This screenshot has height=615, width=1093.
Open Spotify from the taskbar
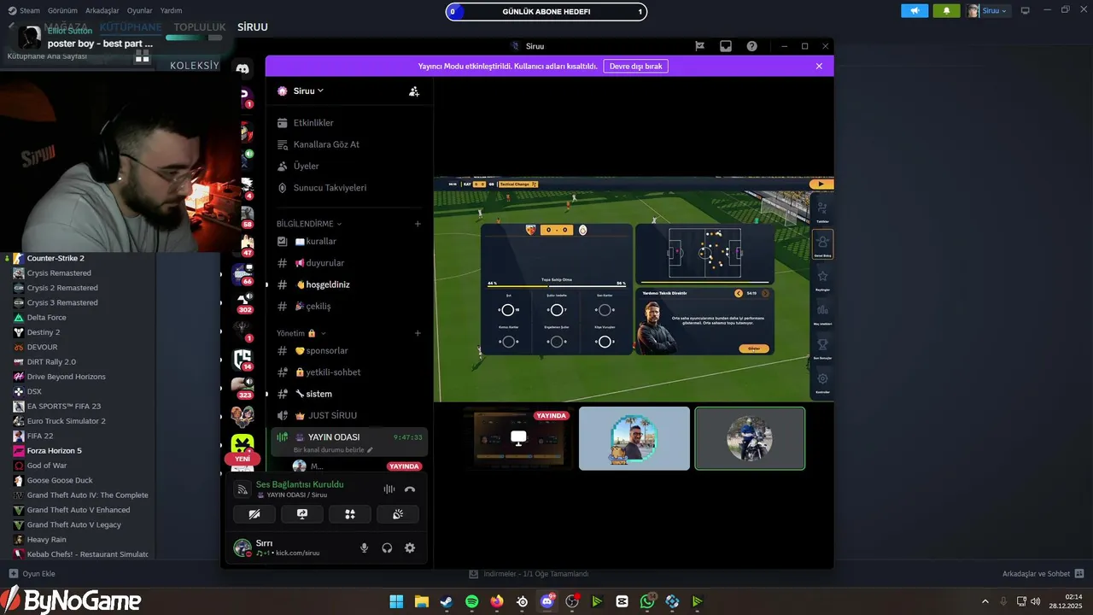pyautogui.click(x=472, y=601)
